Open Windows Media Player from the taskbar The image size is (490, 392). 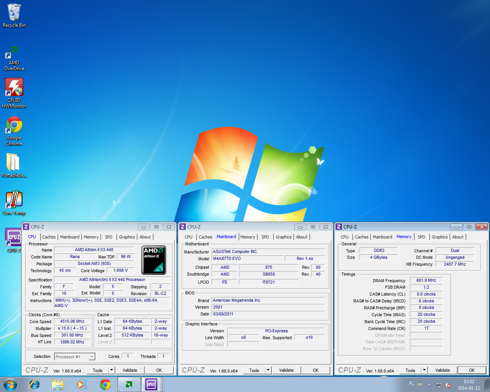click(81, 384)
